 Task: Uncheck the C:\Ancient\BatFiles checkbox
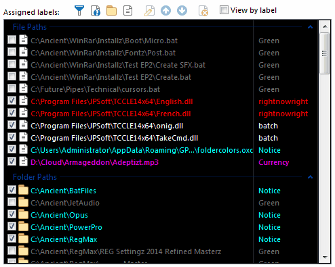click(12, 190)
